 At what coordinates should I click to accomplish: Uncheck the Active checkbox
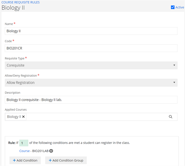pyautogui.click(x=173, y=7)
